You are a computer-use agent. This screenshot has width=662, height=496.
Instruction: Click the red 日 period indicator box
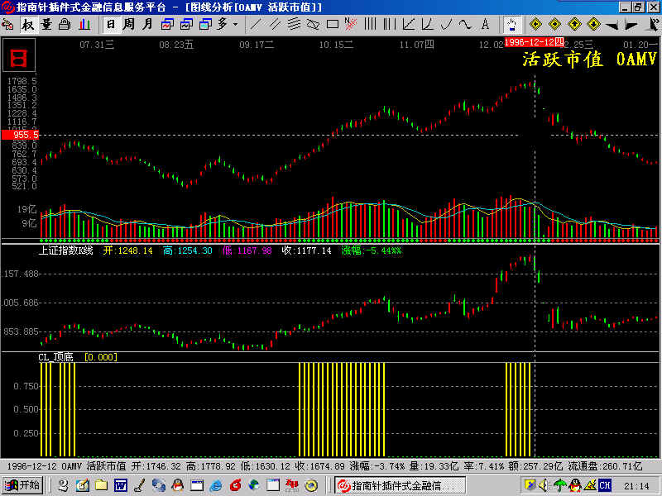coord(19,55)
